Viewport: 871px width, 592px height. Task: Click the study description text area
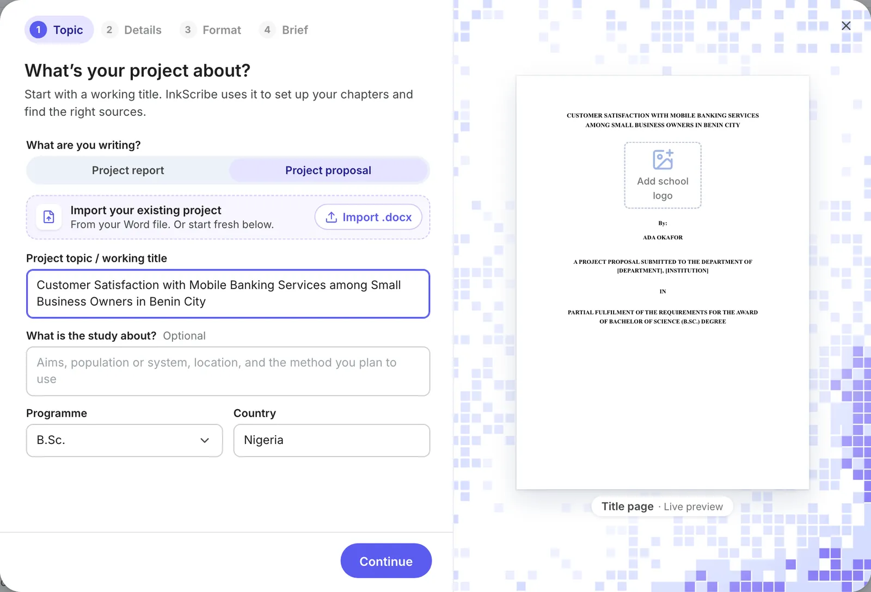228,371
